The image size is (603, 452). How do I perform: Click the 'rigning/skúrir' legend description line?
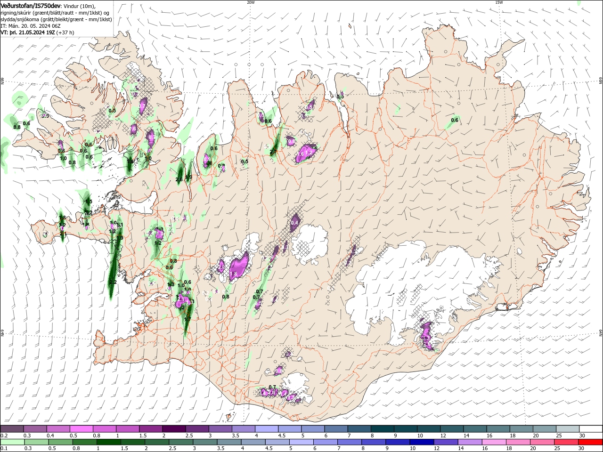(55, 13)
